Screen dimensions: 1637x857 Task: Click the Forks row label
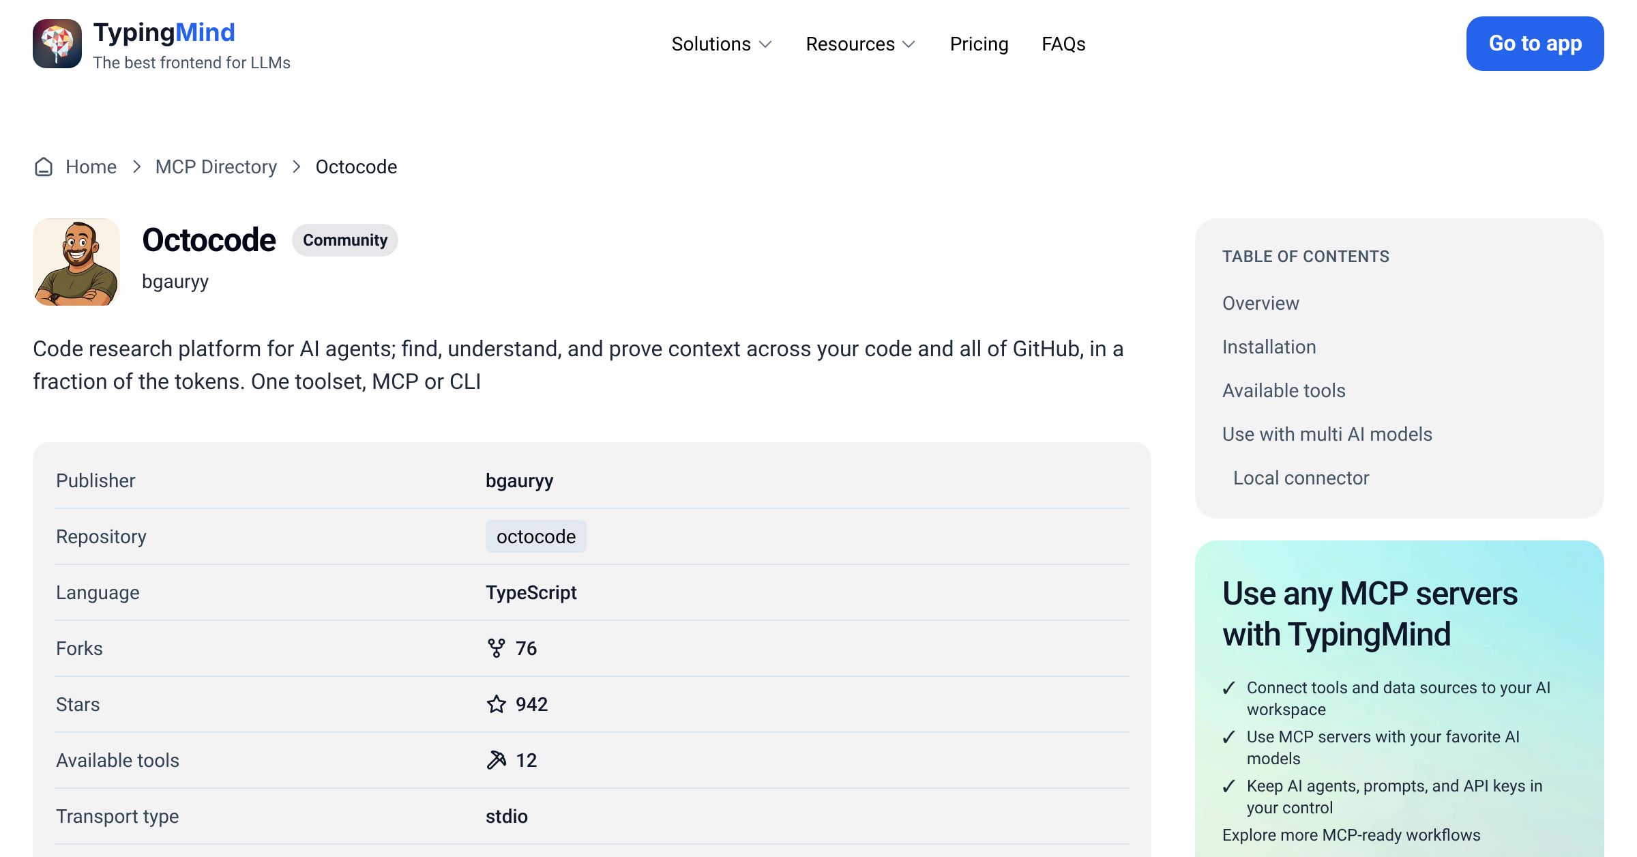79,648
